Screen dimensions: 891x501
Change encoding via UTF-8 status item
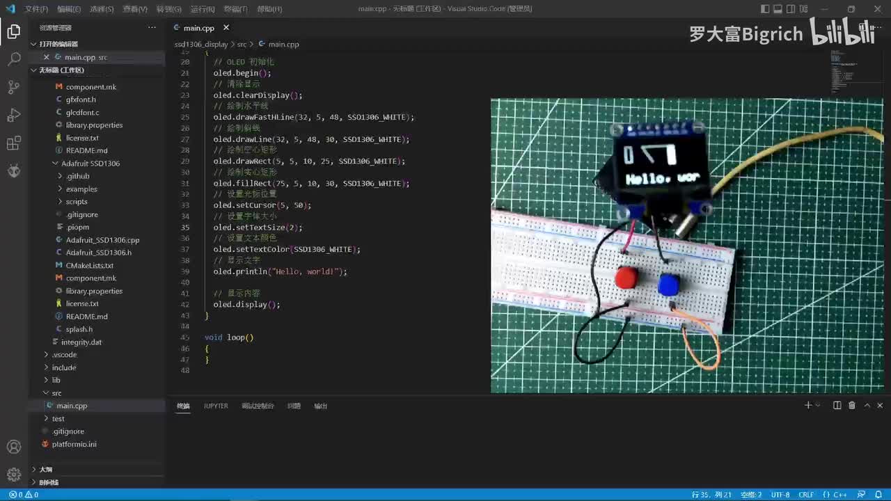(x=780, y=495)
